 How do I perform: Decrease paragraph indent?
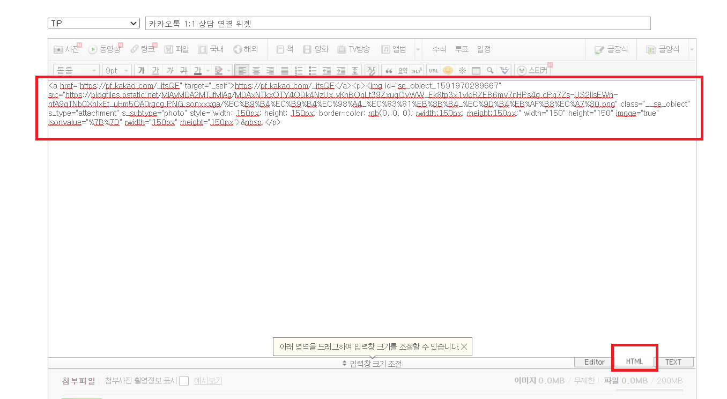coord(327,70)
